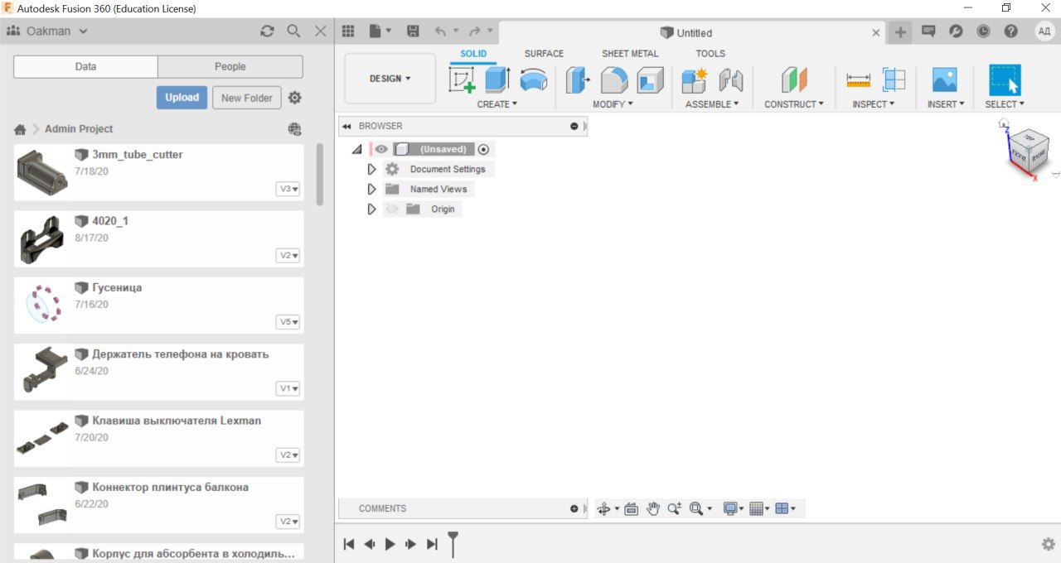Image resolution: width=1061 pixels, height=563 pixels.
Task: Open the Help question mark menu
Action: pyautogui.click(x=1010, y=31)
